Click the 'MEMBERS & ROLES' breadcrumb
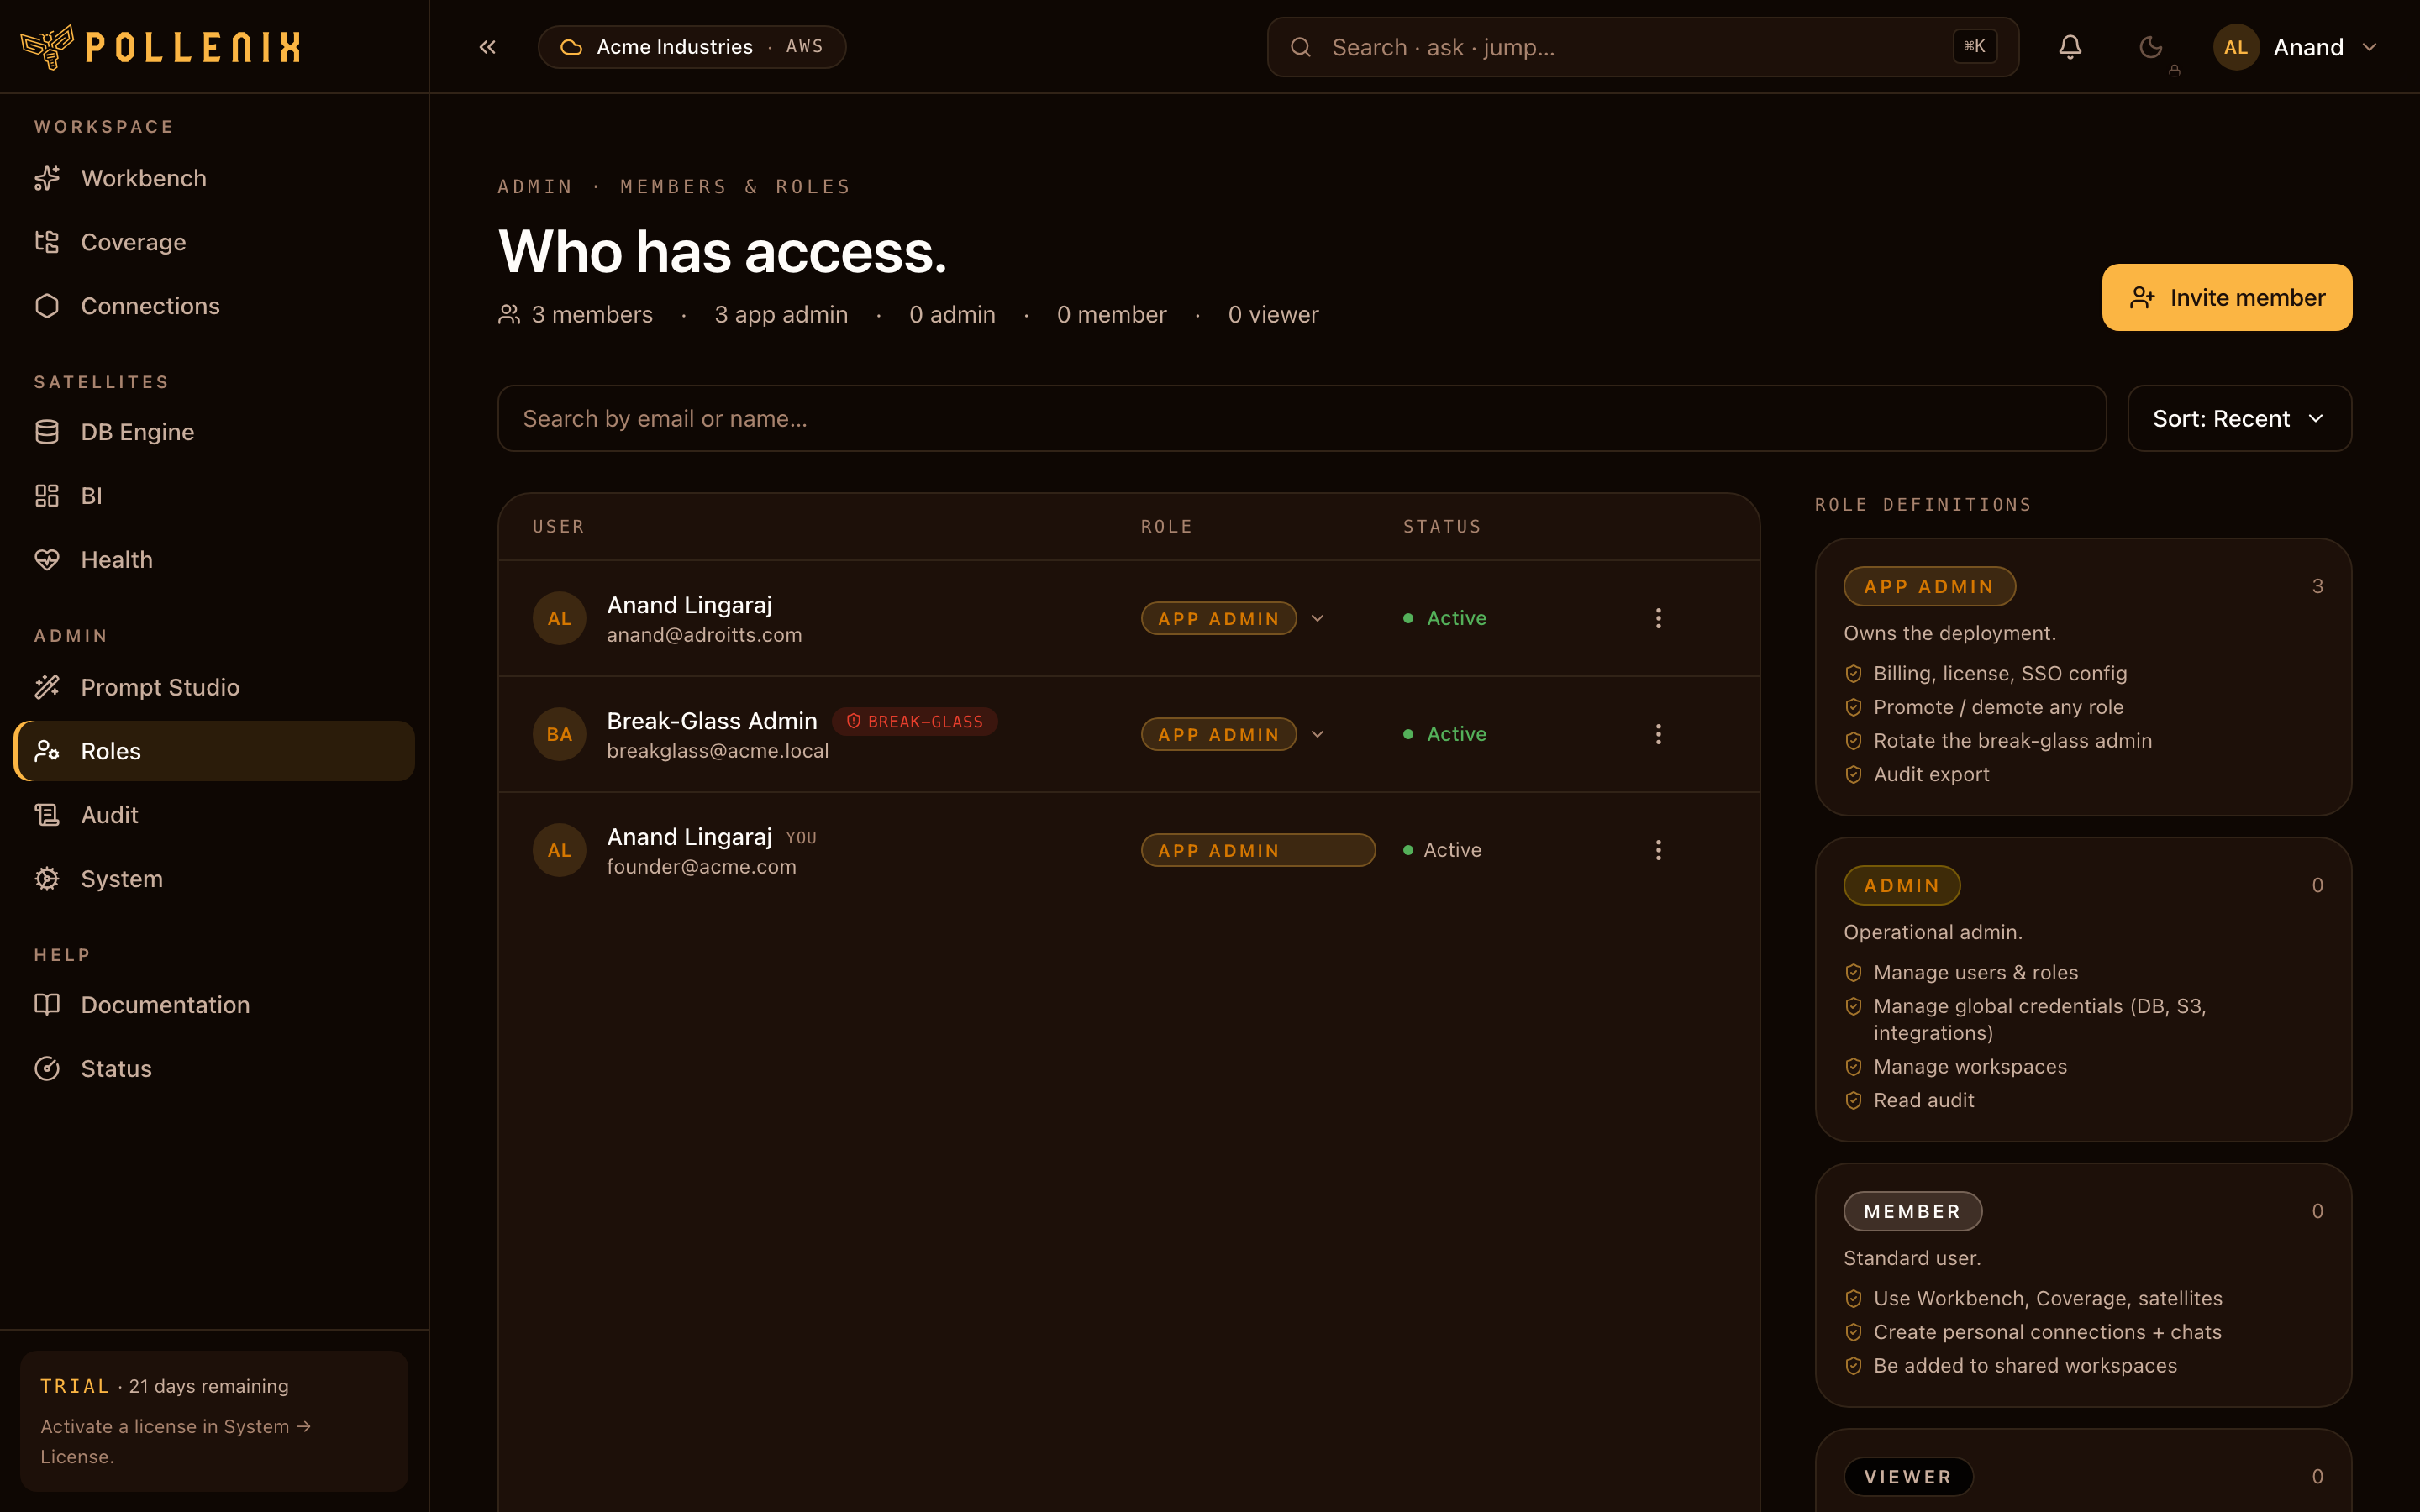The width and height of the screenshot is (2420, 1512). [x=735, y=187]
